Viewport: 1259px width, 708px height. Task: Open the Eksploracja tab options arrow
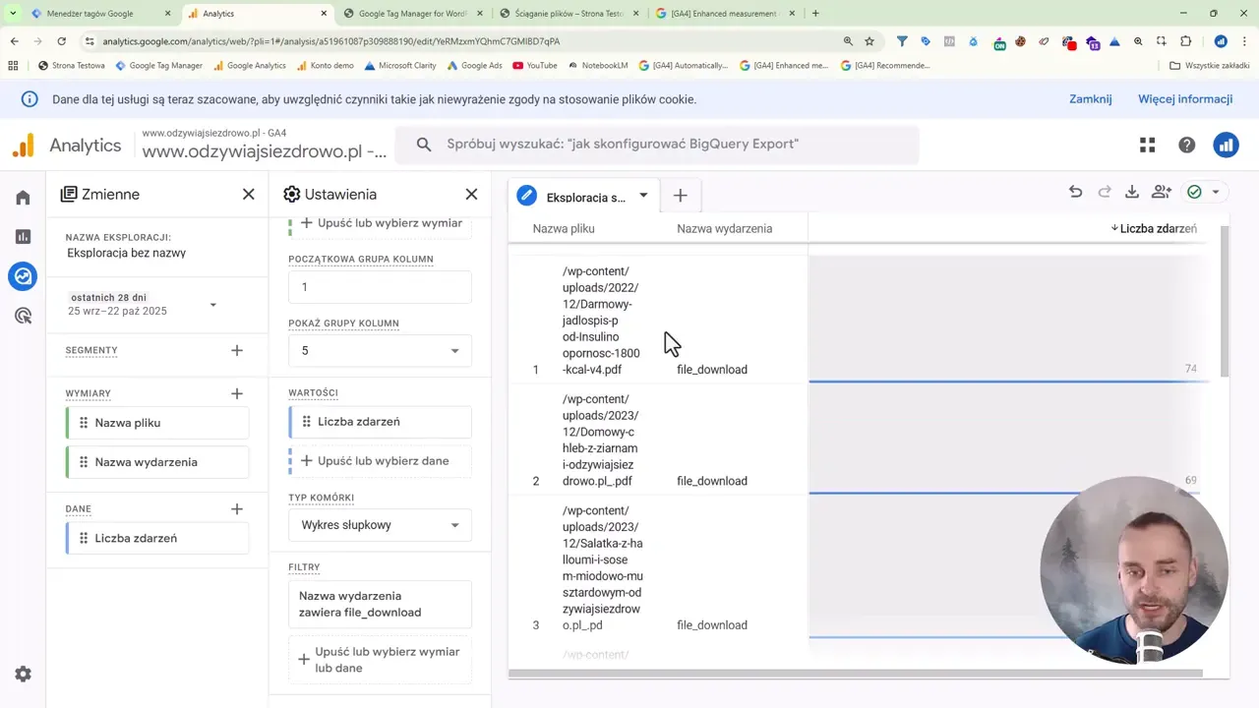tap(643, 196)
